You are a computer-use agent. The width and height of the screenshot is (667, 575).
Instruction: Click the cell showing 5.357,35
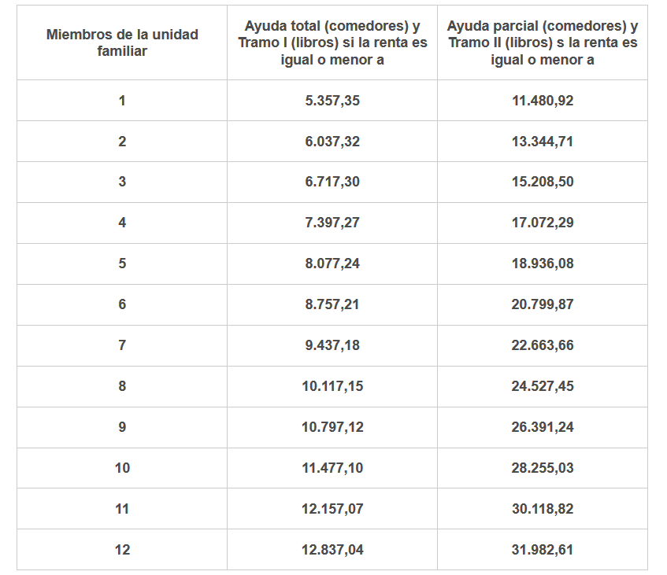pos(332,101)
